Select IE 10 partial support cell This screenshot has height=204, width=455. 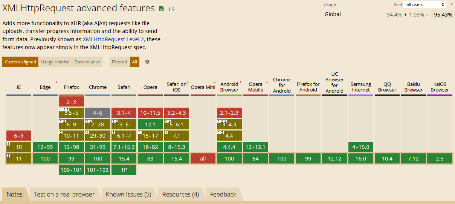point(19,147)
